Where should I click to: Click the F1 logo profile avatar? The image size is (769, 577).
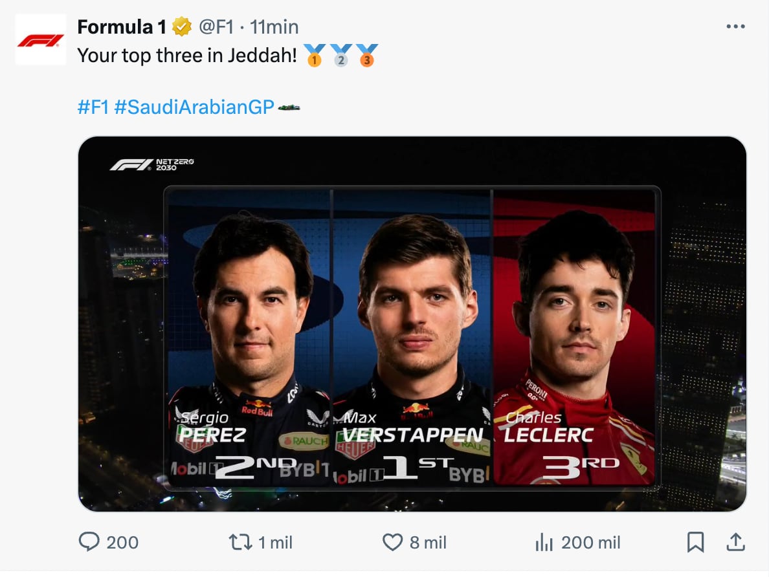point(40,39)
